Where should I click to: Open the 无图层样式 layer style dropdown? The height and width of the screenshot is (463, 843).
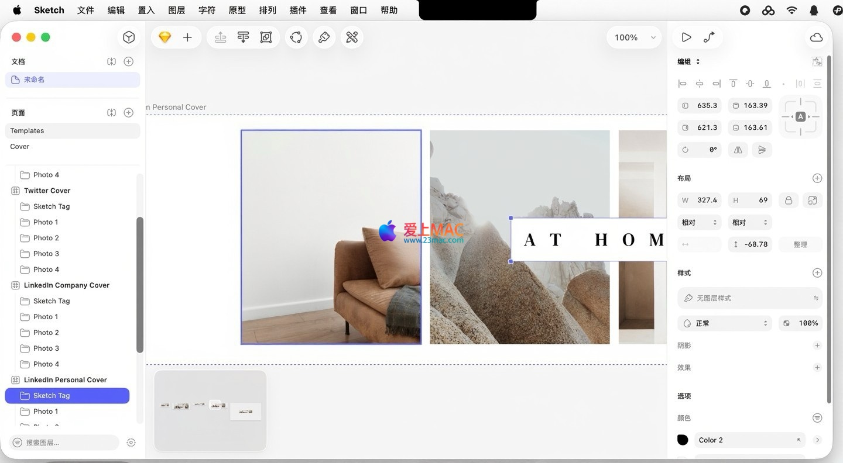point(749,298)
